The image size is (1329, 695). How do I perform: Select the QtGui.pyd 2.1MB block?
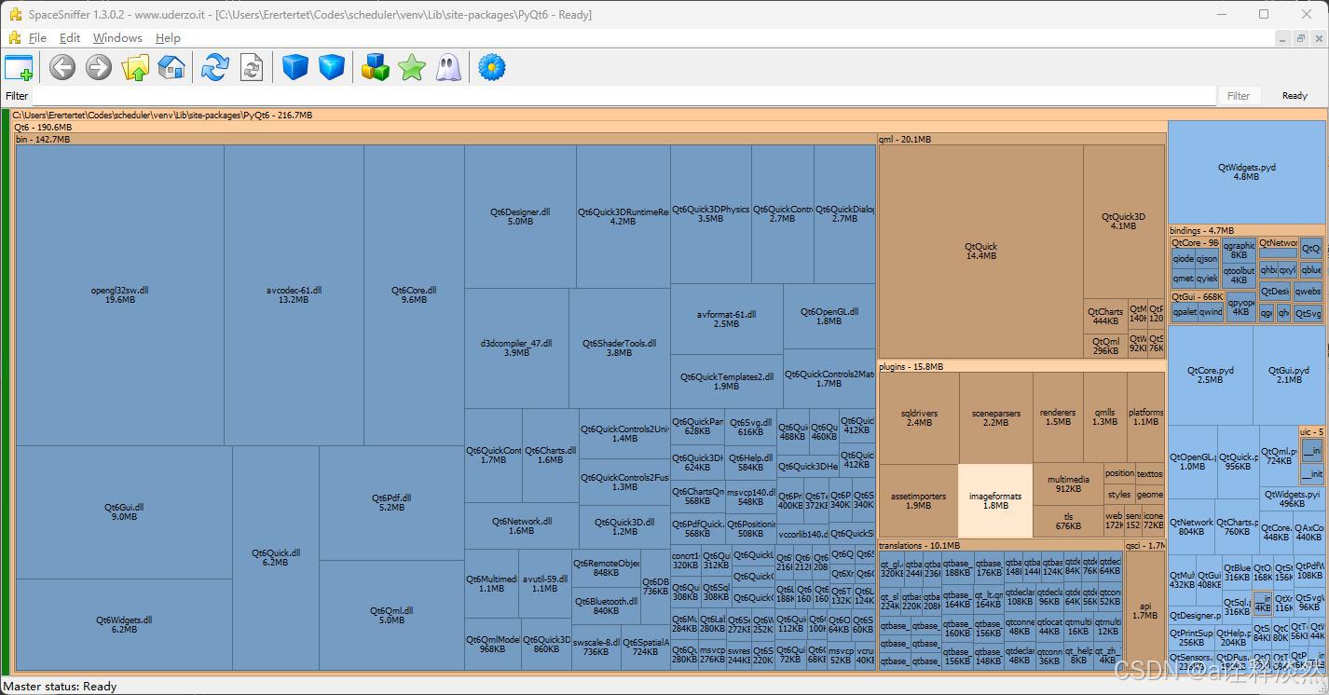pyautogui.click(x=1290, y=375)
